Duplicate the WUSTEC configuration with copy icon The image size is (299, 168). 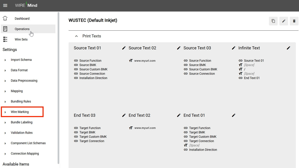point(273,21)
